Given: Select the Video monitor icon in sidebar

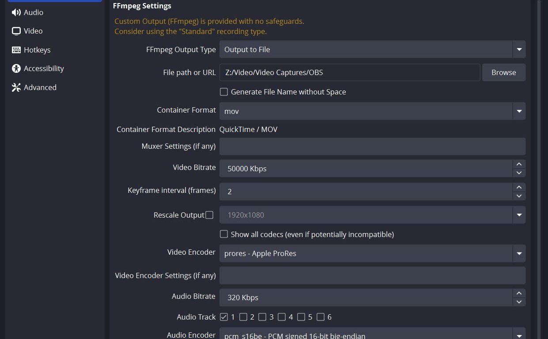Looking at the screenshot, I should click(16, 31).
